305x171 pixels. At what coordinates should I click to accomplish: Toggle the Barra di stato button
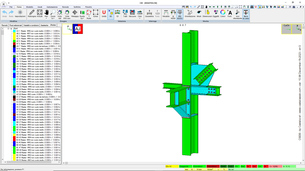[246, 14]
